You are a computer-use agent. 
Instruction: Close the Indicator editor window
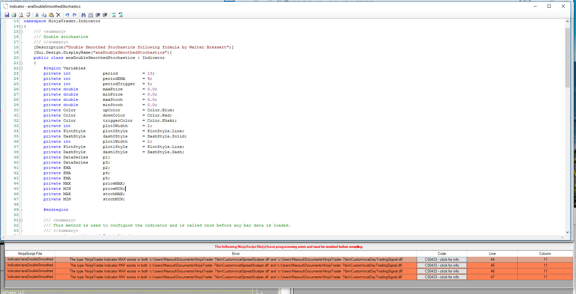click(563, 6)
